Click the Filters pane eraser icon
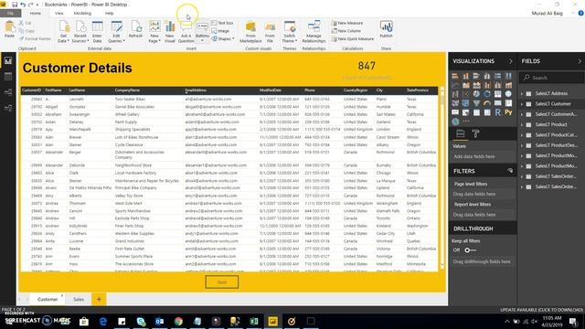 (510, 171)
